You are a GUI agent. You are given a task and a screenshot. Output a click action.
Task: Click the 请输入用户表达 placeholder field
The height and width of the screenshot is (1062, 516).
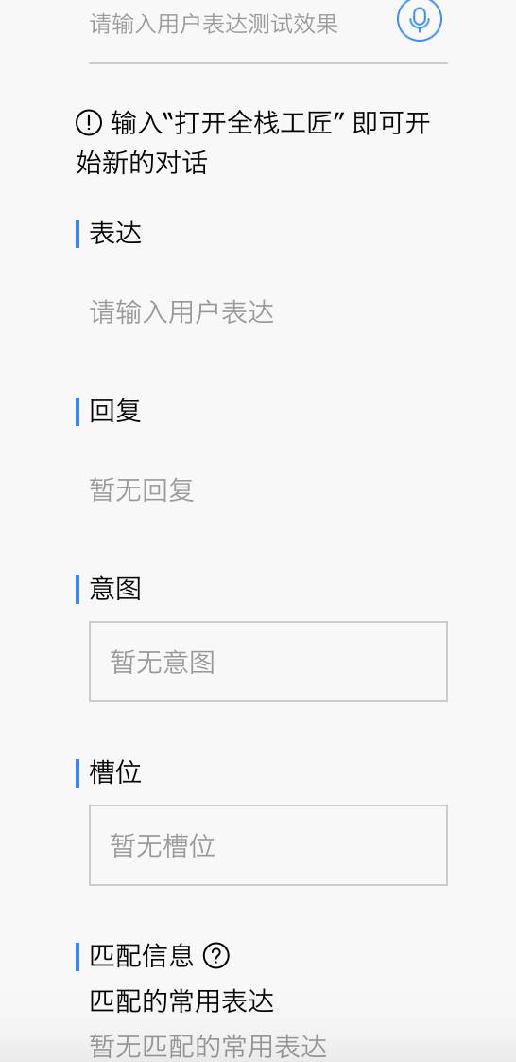pyautogui.click(x=181, y=313)
